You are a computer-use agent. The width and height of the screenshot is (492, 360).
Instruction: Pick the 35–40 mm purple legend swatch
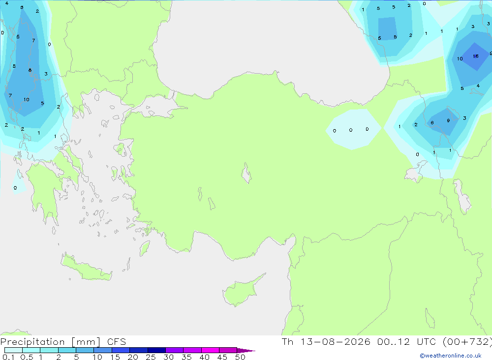(x=192, y=350)
